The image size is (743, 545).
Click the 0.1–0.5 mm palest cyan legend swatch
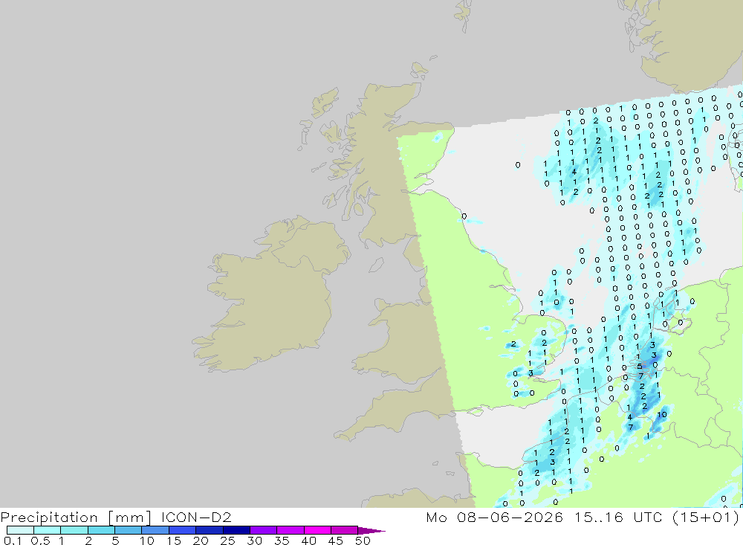[x=20, y=530]
